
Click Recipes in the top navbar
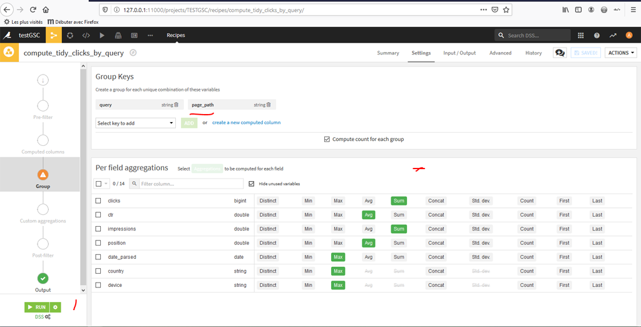click(x=176, y=35)
